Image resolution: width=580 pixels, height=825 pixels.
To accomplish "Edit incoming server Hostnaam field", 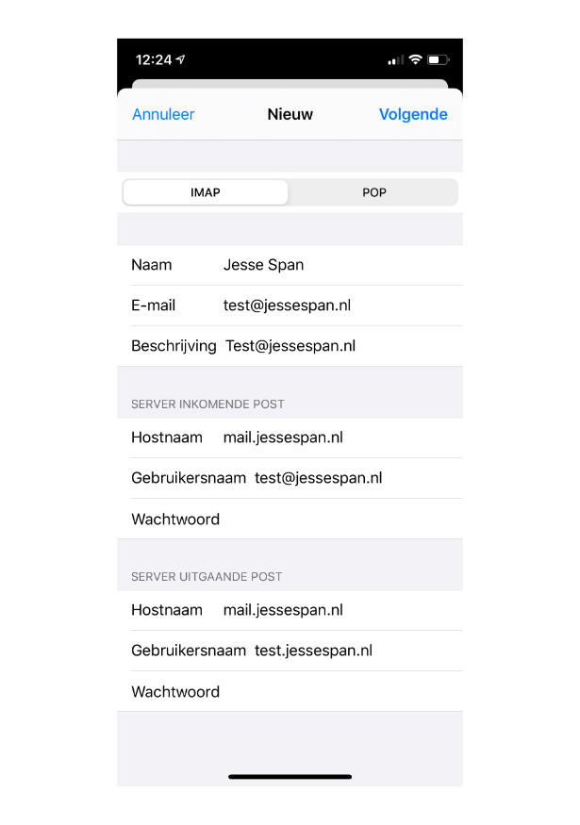I will tap(290, 437).
